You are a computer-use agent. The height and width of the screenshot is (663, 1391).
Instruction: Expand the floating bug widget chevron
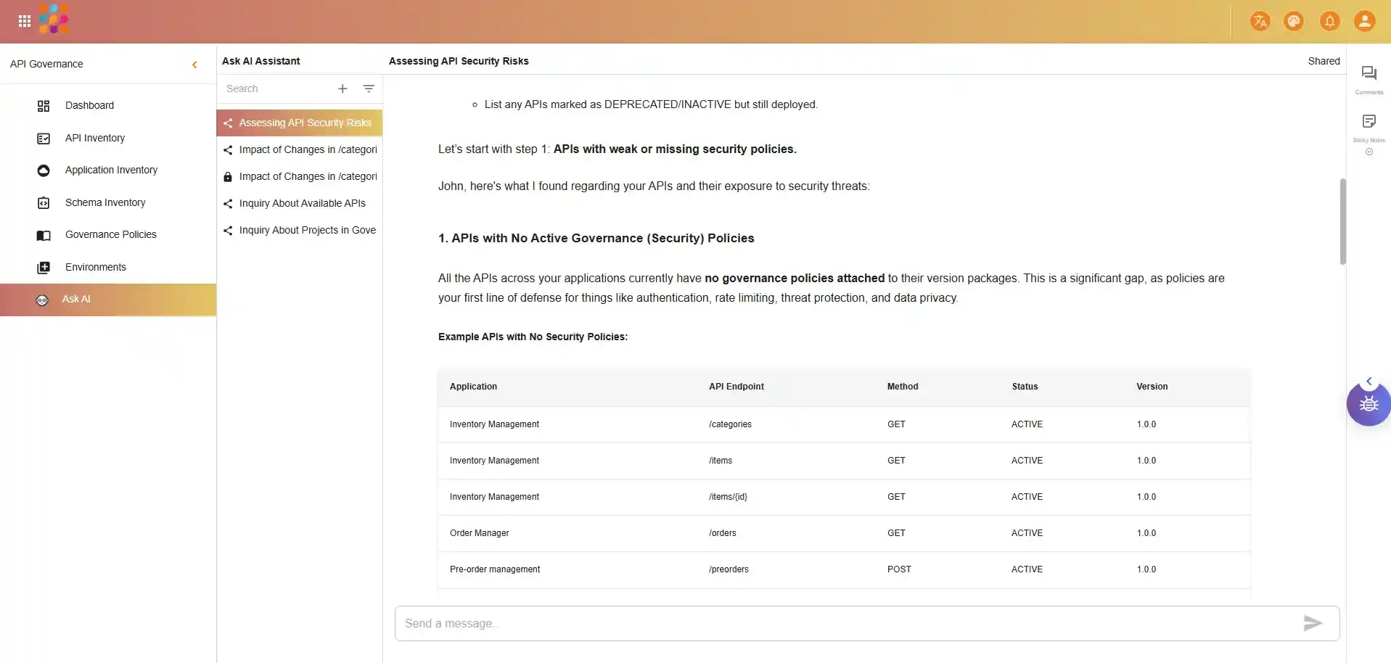[1369, 382]
